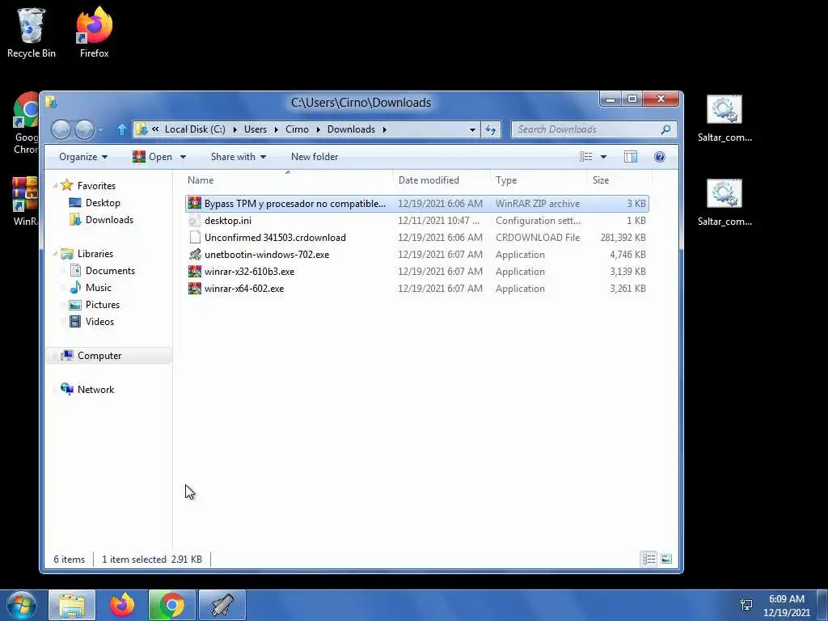The width and height of the screenshot is (828, 621).
Task: Collapse the Favorites tree section
Action: tap(55, 185)
